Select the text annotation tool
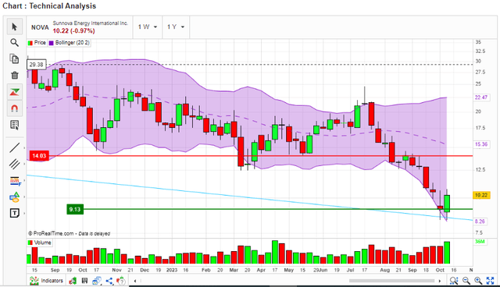This screenshot has width=500, height=287. click(x=15, y=213)
